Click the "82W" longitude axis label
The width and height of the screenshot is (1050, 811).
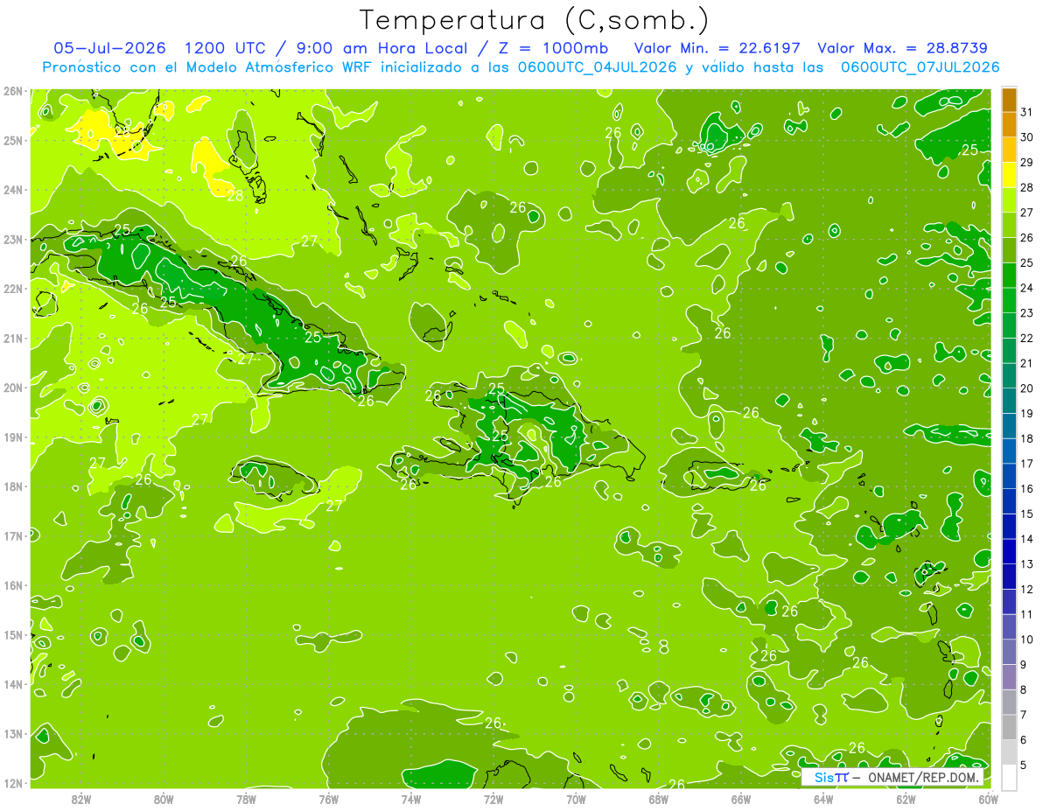[x=81, y=799]
